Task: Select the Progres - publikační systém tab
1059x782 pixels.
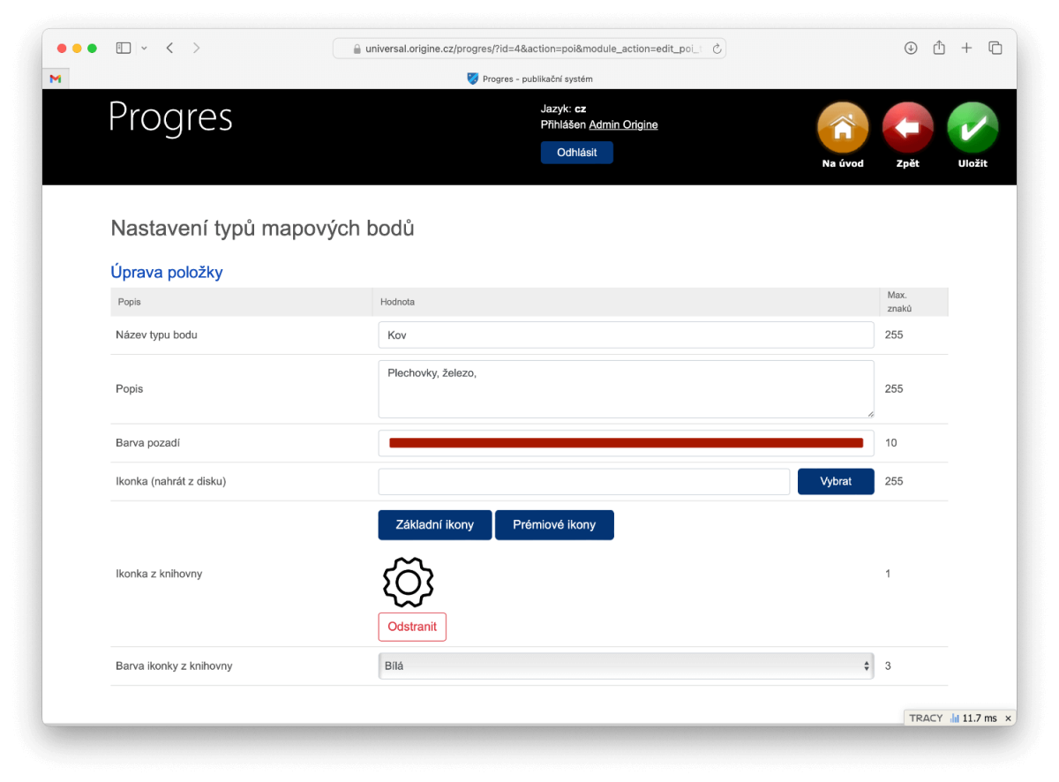Action: (529, 79)
